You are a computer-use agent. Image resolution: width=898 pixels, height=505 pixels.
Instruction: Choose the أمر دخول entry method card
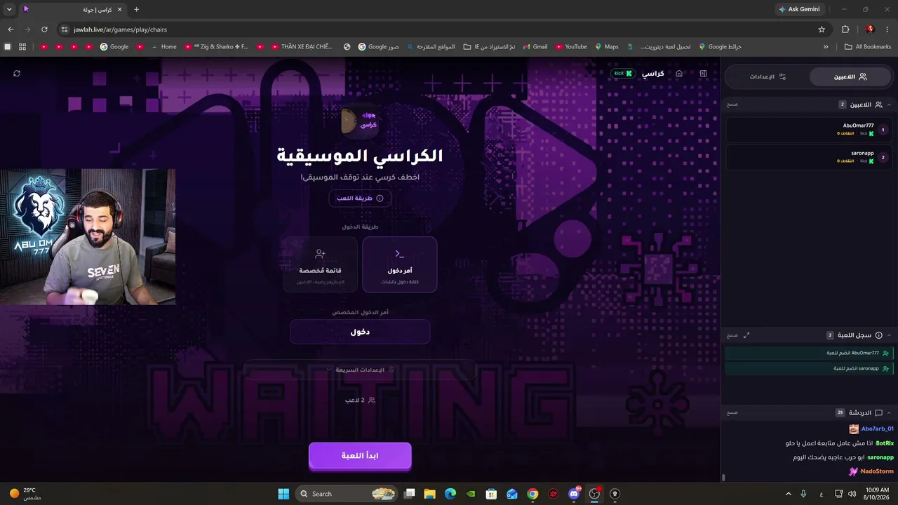(x=400, y=264)
